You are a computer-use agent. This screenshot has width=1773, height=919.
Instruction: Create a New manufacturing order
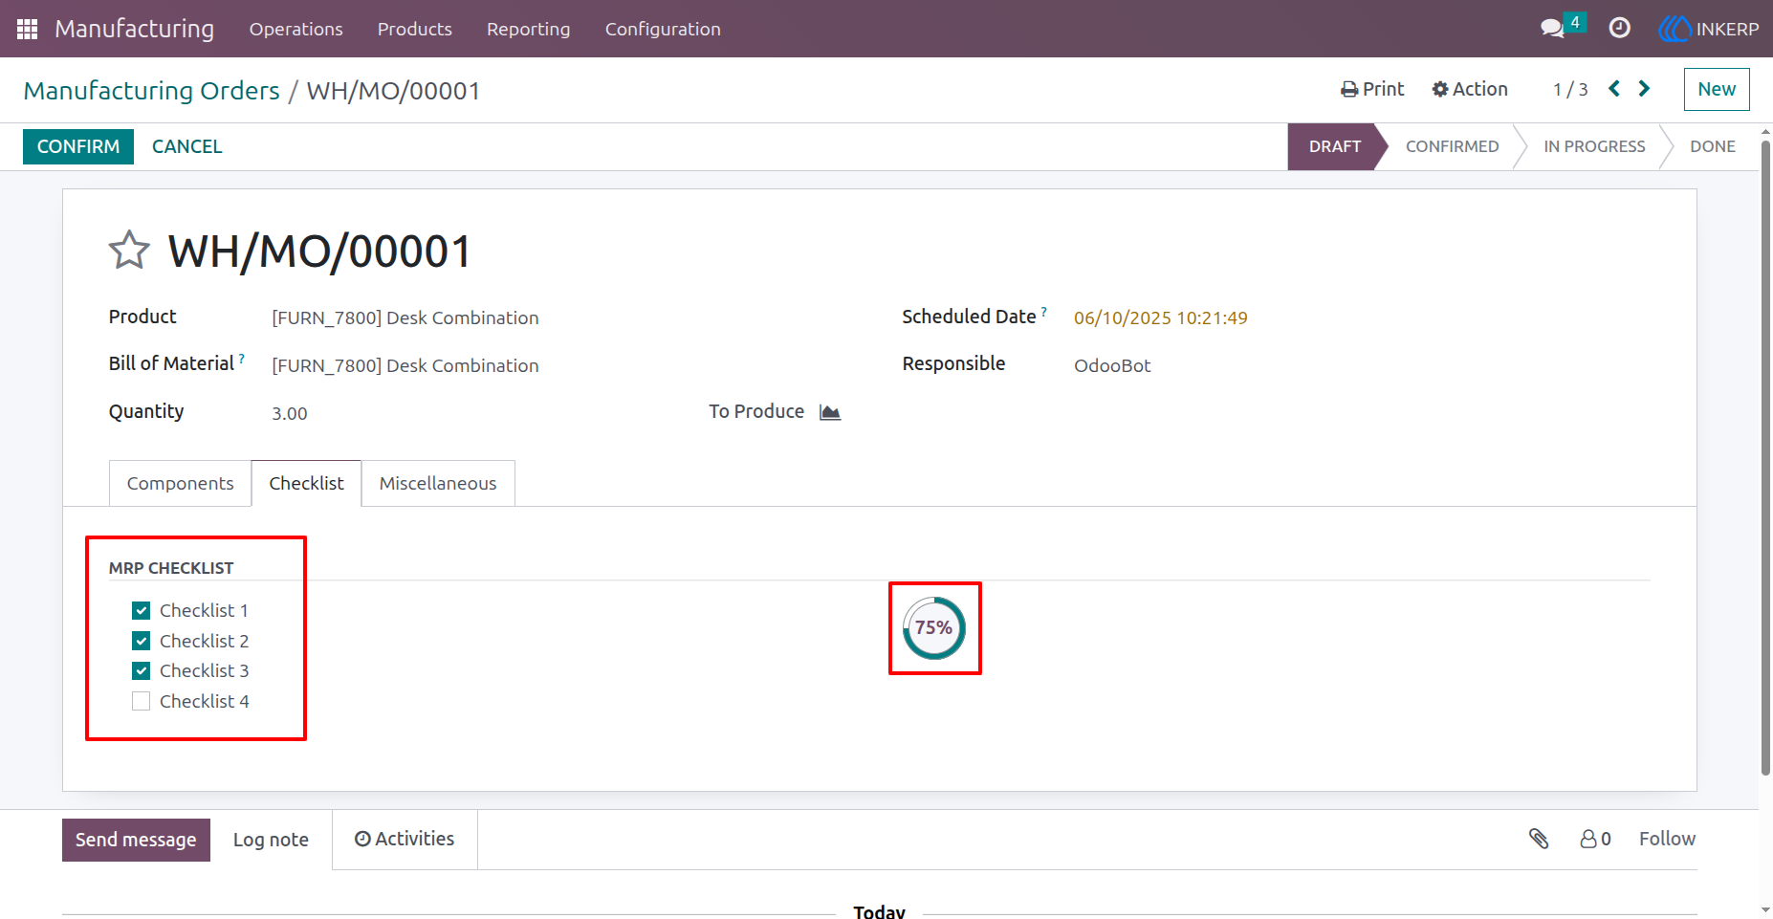pyautogui.click(x=1717, y=89)
